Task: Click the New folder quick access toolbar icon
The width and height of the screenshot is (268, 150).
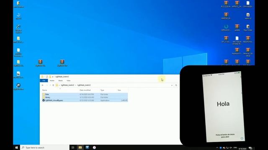Action: point(50,77)
